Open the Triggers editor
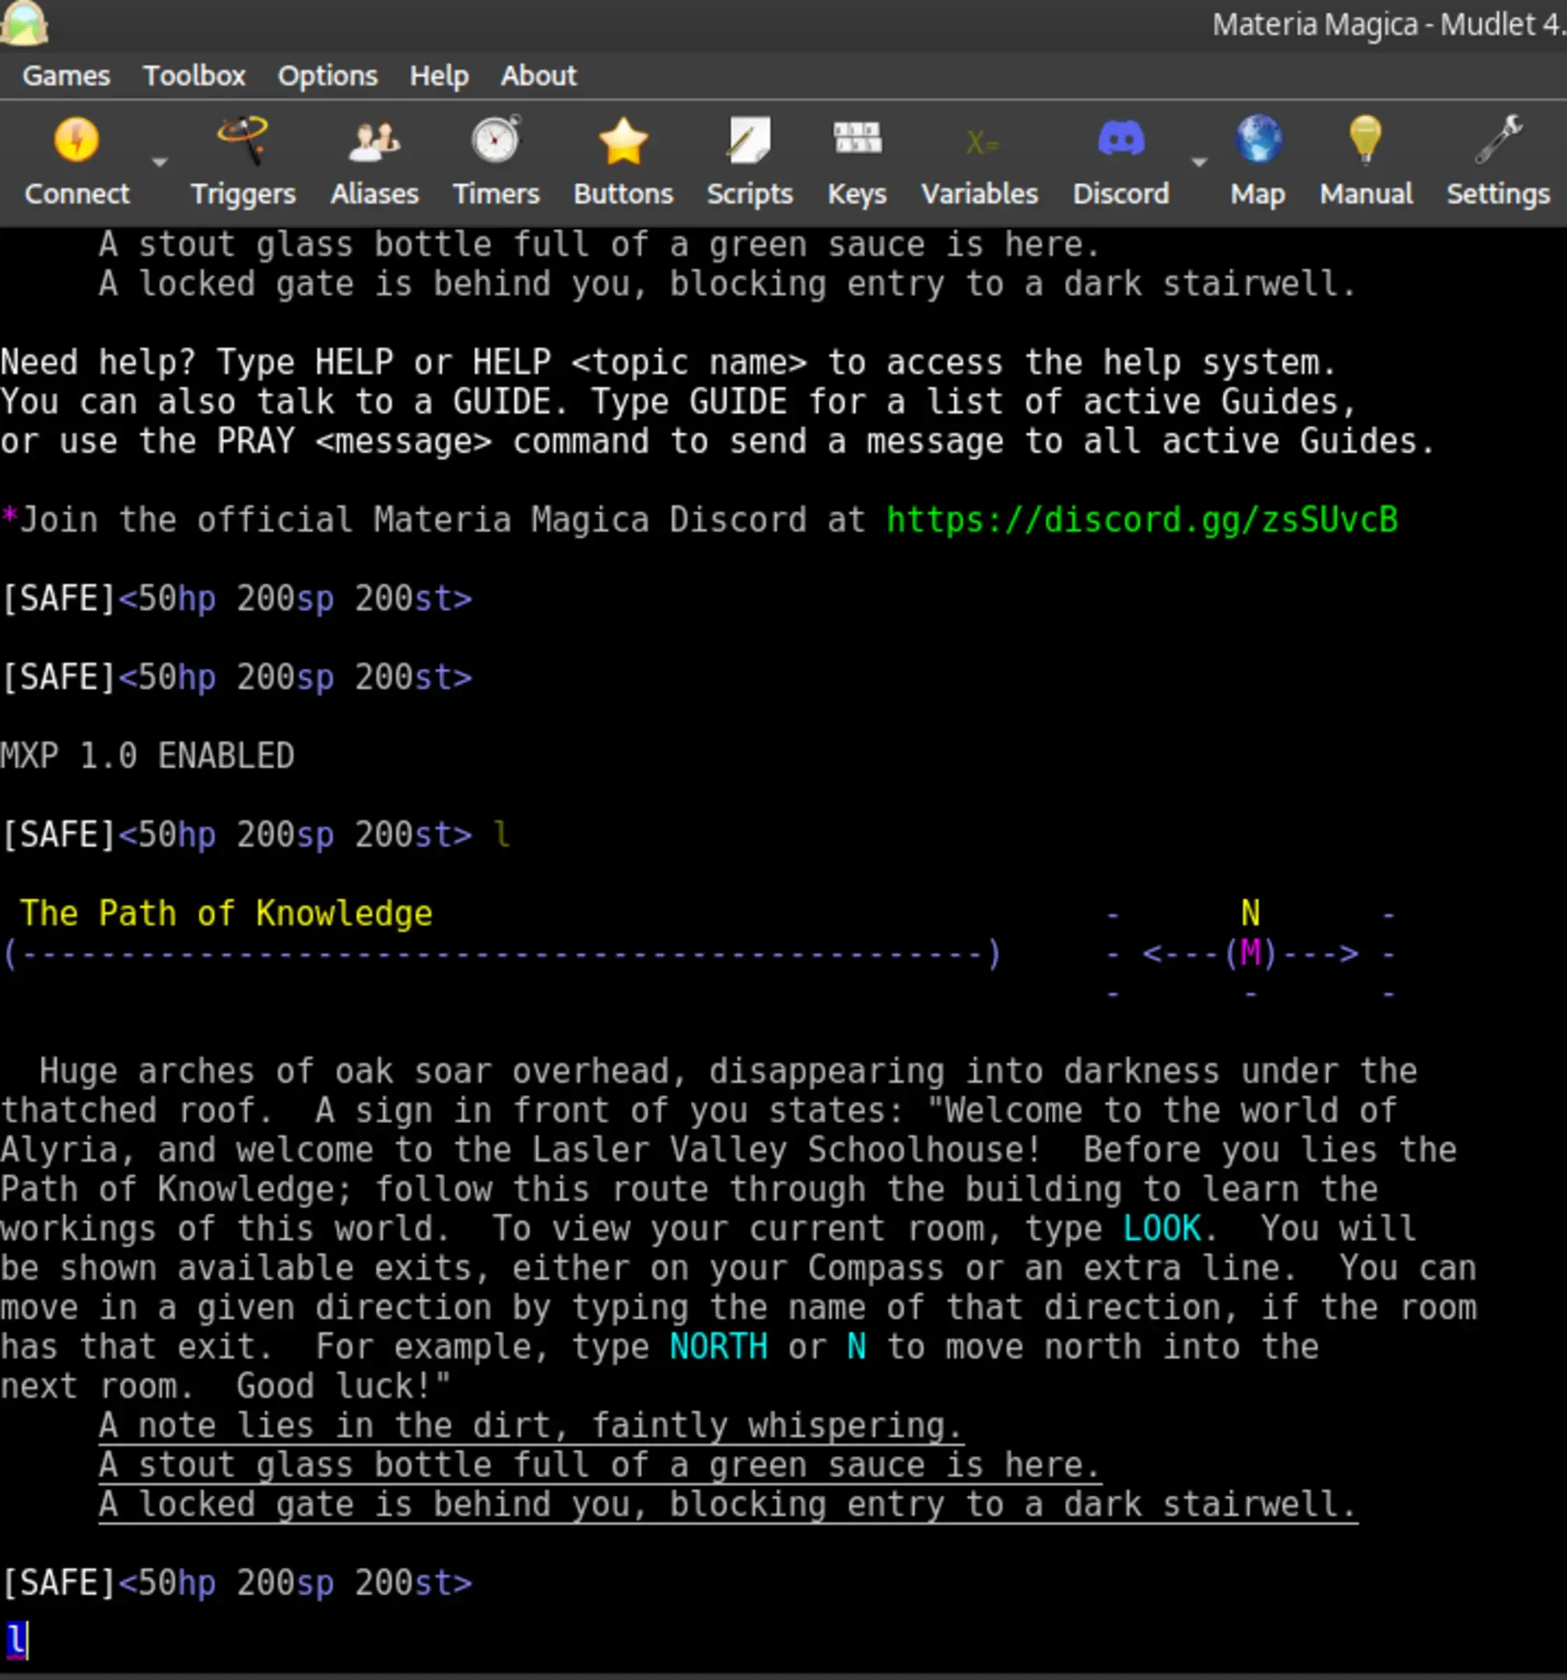The width and height of the screenshot is (1567, 1680). tap(243, 162)
